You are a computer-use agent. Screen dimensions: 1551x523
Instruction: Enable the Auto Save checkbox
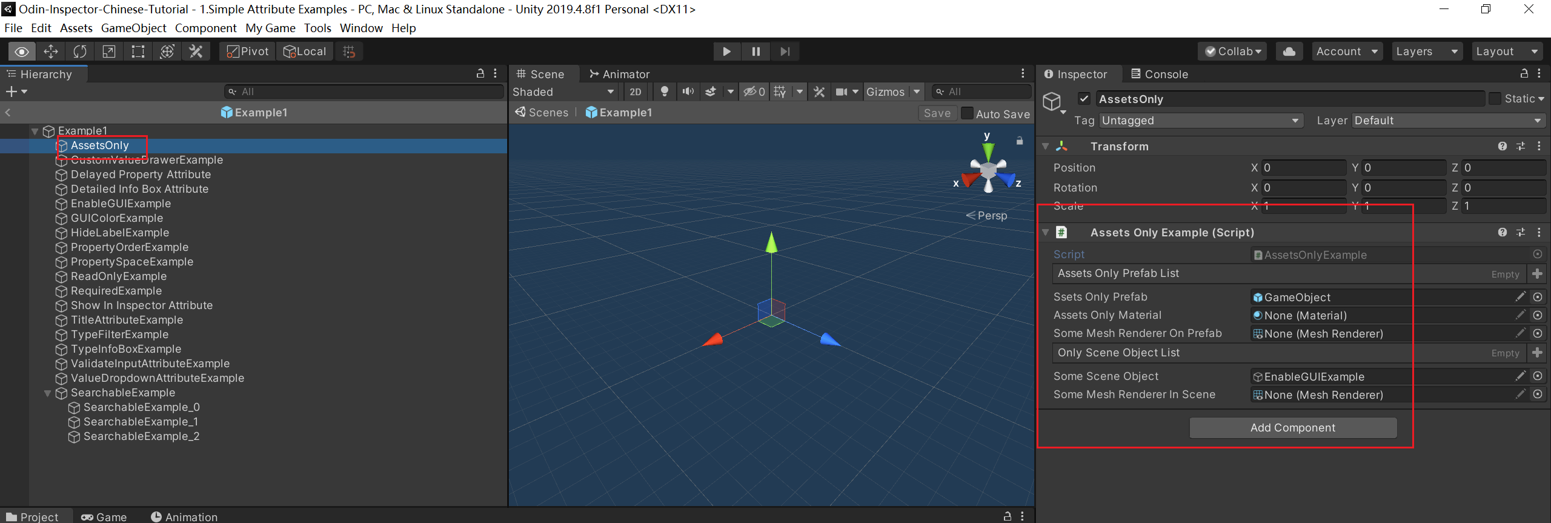click(x=968, y=113)
